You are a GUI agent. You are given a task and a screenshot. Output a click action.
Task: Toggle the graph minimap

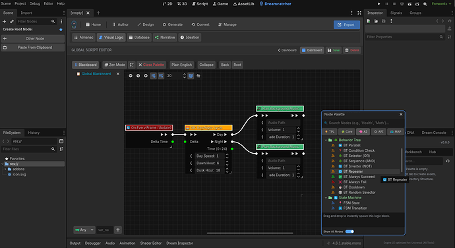tap(191, 76)
